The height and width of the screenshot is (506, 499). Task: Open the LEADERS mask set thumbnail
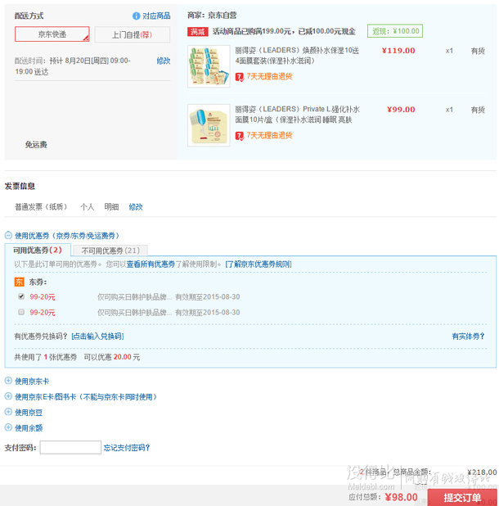tap(209, 66)
